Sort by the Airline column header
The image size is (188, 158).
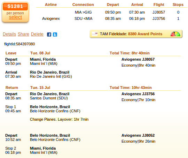pos(51,5)
